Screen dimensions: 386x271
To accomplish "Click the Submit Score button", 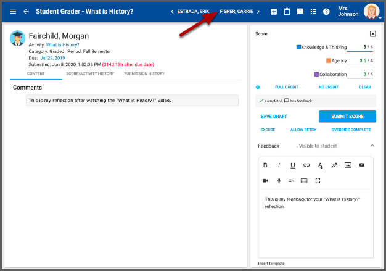I will tap(347, 116).
